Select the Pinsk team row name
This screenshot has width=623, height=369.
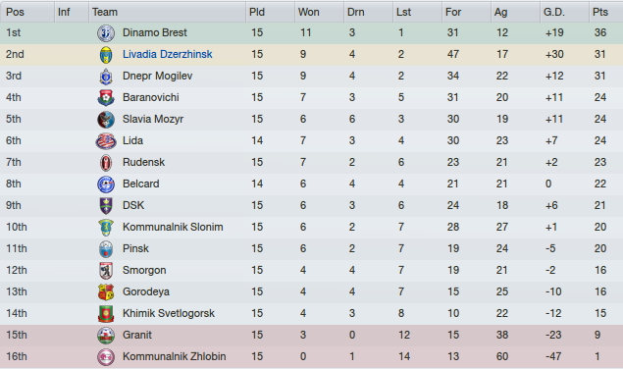(x=135, y=248)
